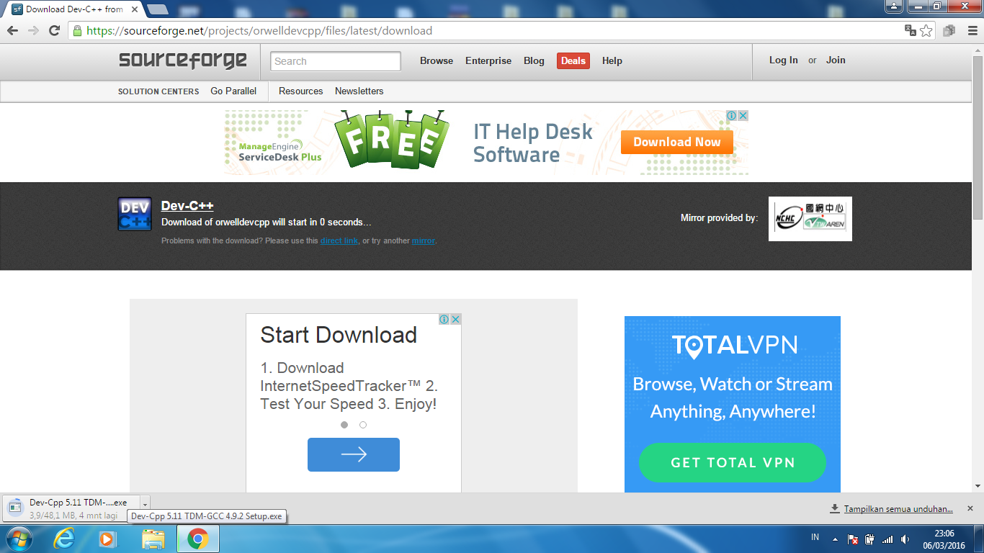Try another mirror link
The width and height of the screenshot is (984, 553).
(x=424, y=240)
